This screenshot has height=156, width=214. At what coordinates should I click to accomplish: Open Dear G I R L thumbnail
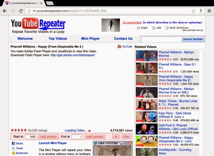click(x=146, y=68)
